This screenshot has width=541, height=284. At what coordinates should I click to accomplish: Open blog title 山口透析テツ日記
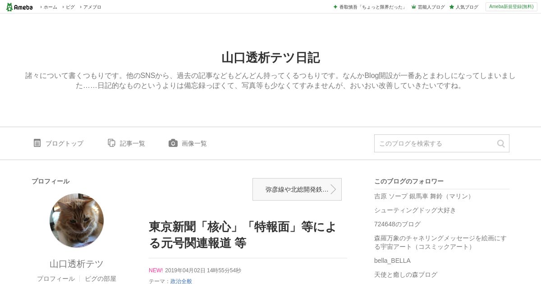270,58
